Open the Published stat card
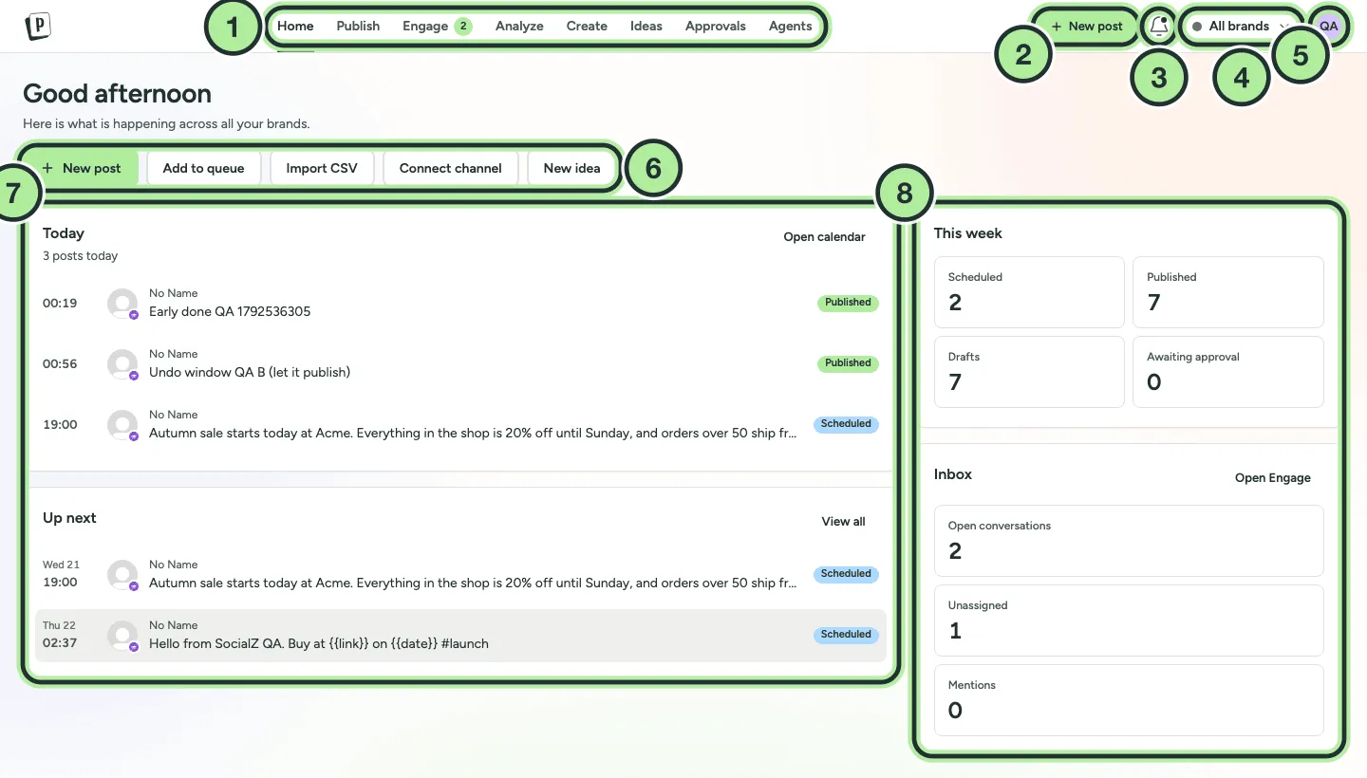The height and width of the screenshot is (778, 1367). (1228, 292)
